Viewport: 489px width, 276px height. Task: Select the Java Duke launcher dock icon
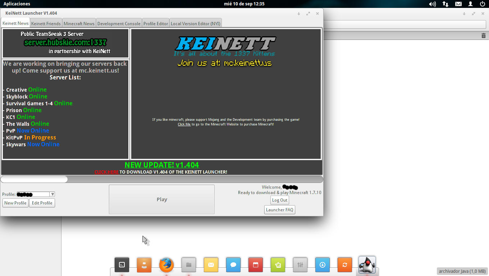coord(367,265)
